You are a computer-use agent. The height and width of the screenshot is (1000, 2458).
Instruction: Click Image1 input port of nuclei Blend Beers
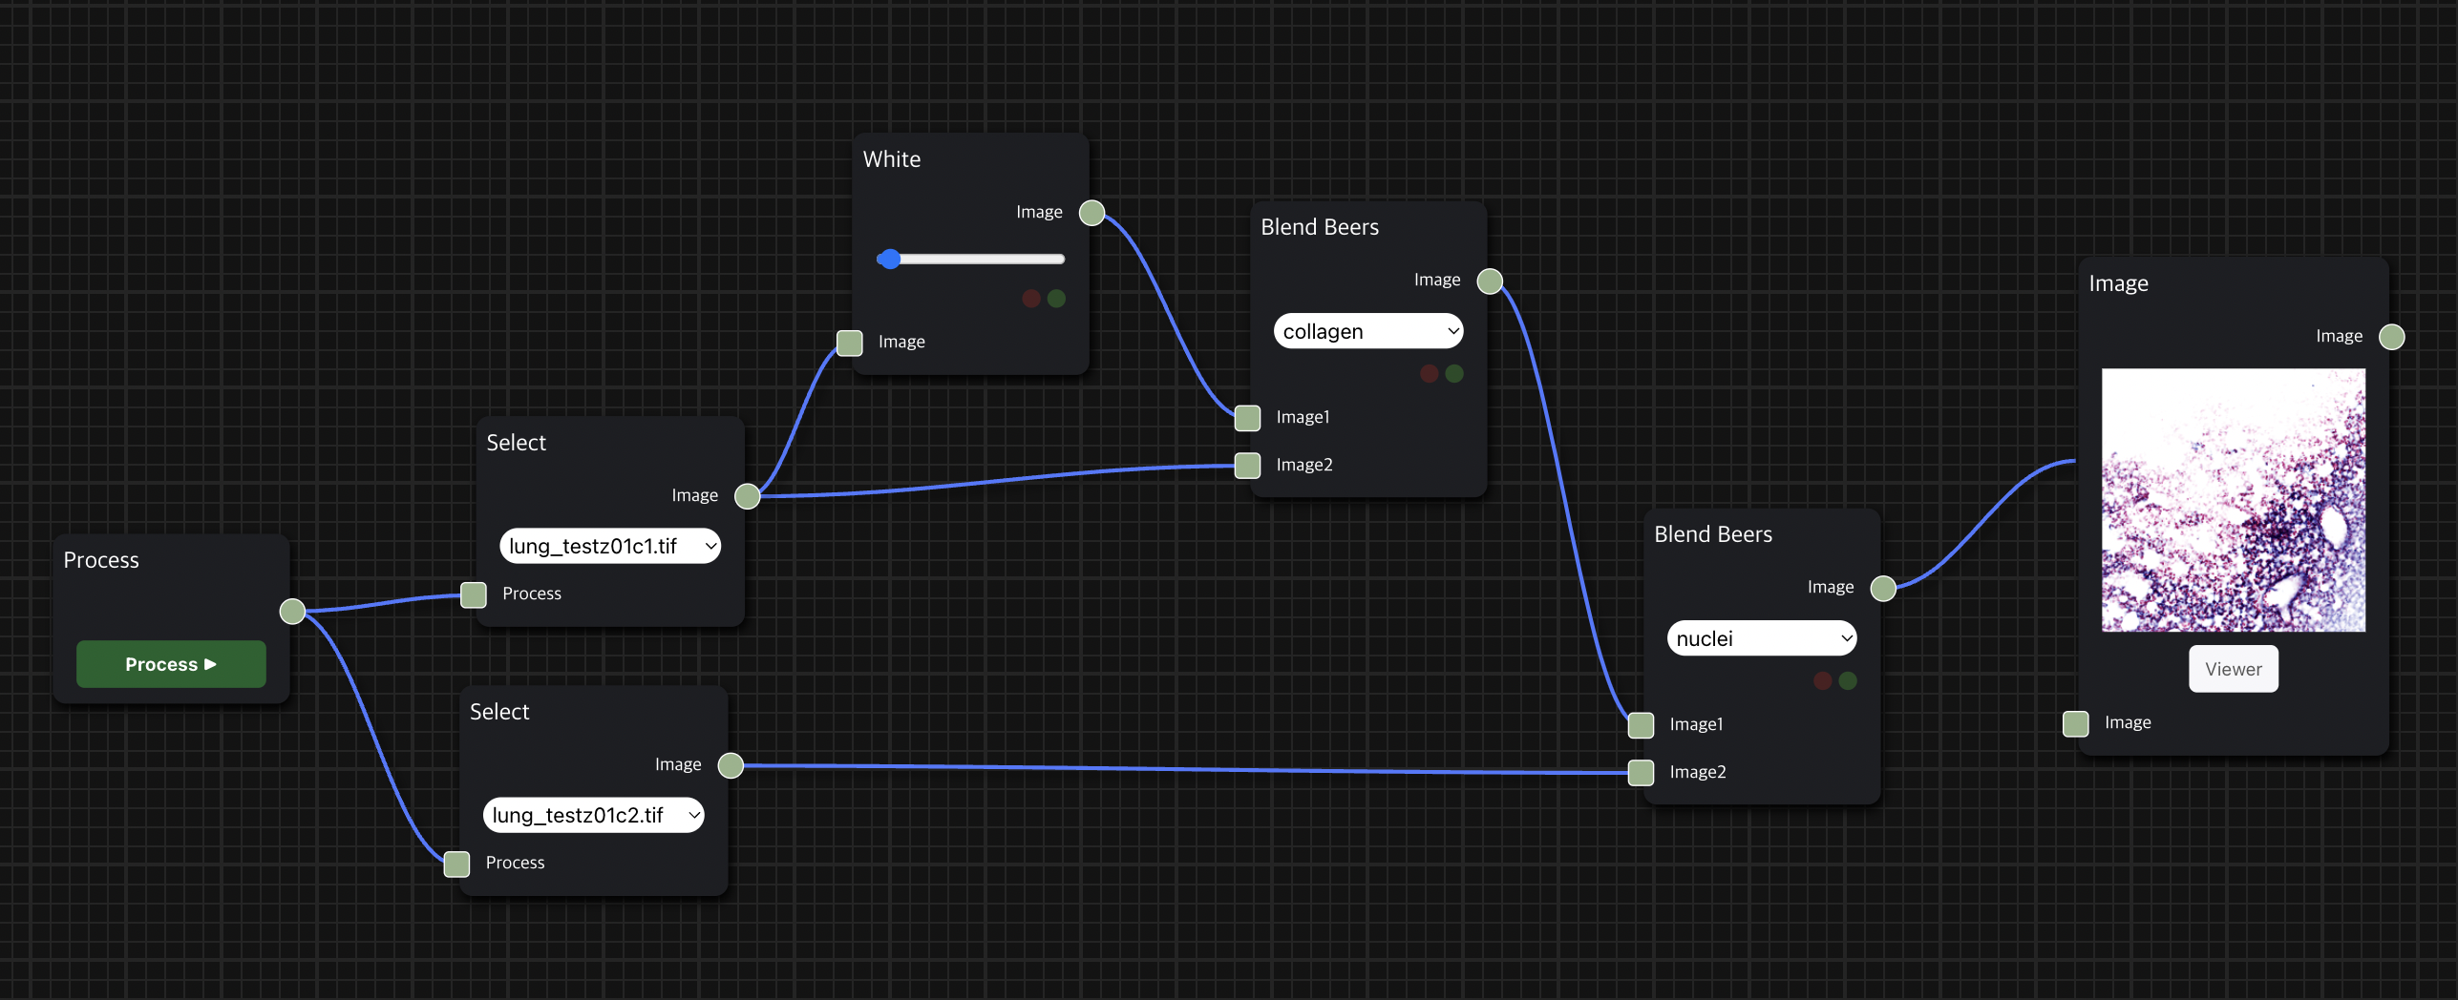tap(1642, 725)
